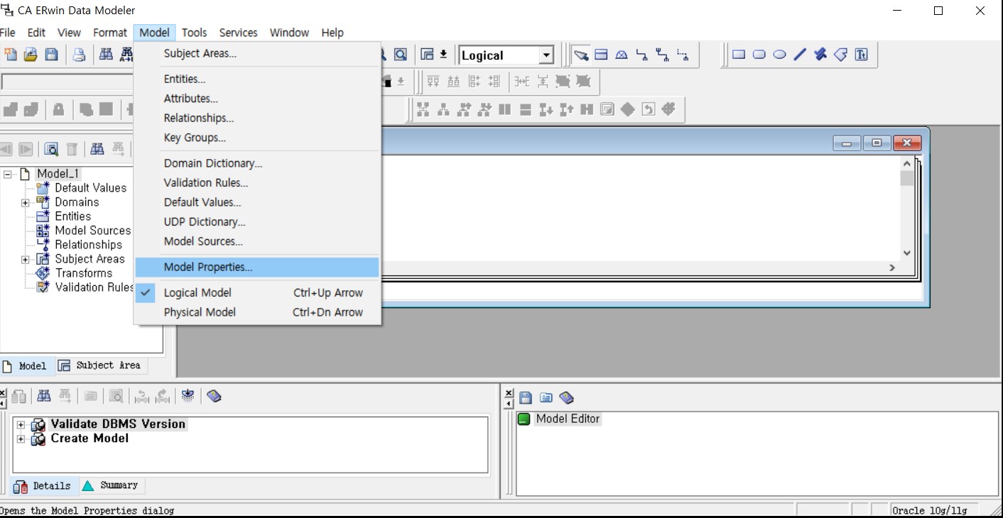The image size is (1003, 518).
Task: Switch to the Model explorer tab
Action: pyautogui.click(x=26, y=366)
